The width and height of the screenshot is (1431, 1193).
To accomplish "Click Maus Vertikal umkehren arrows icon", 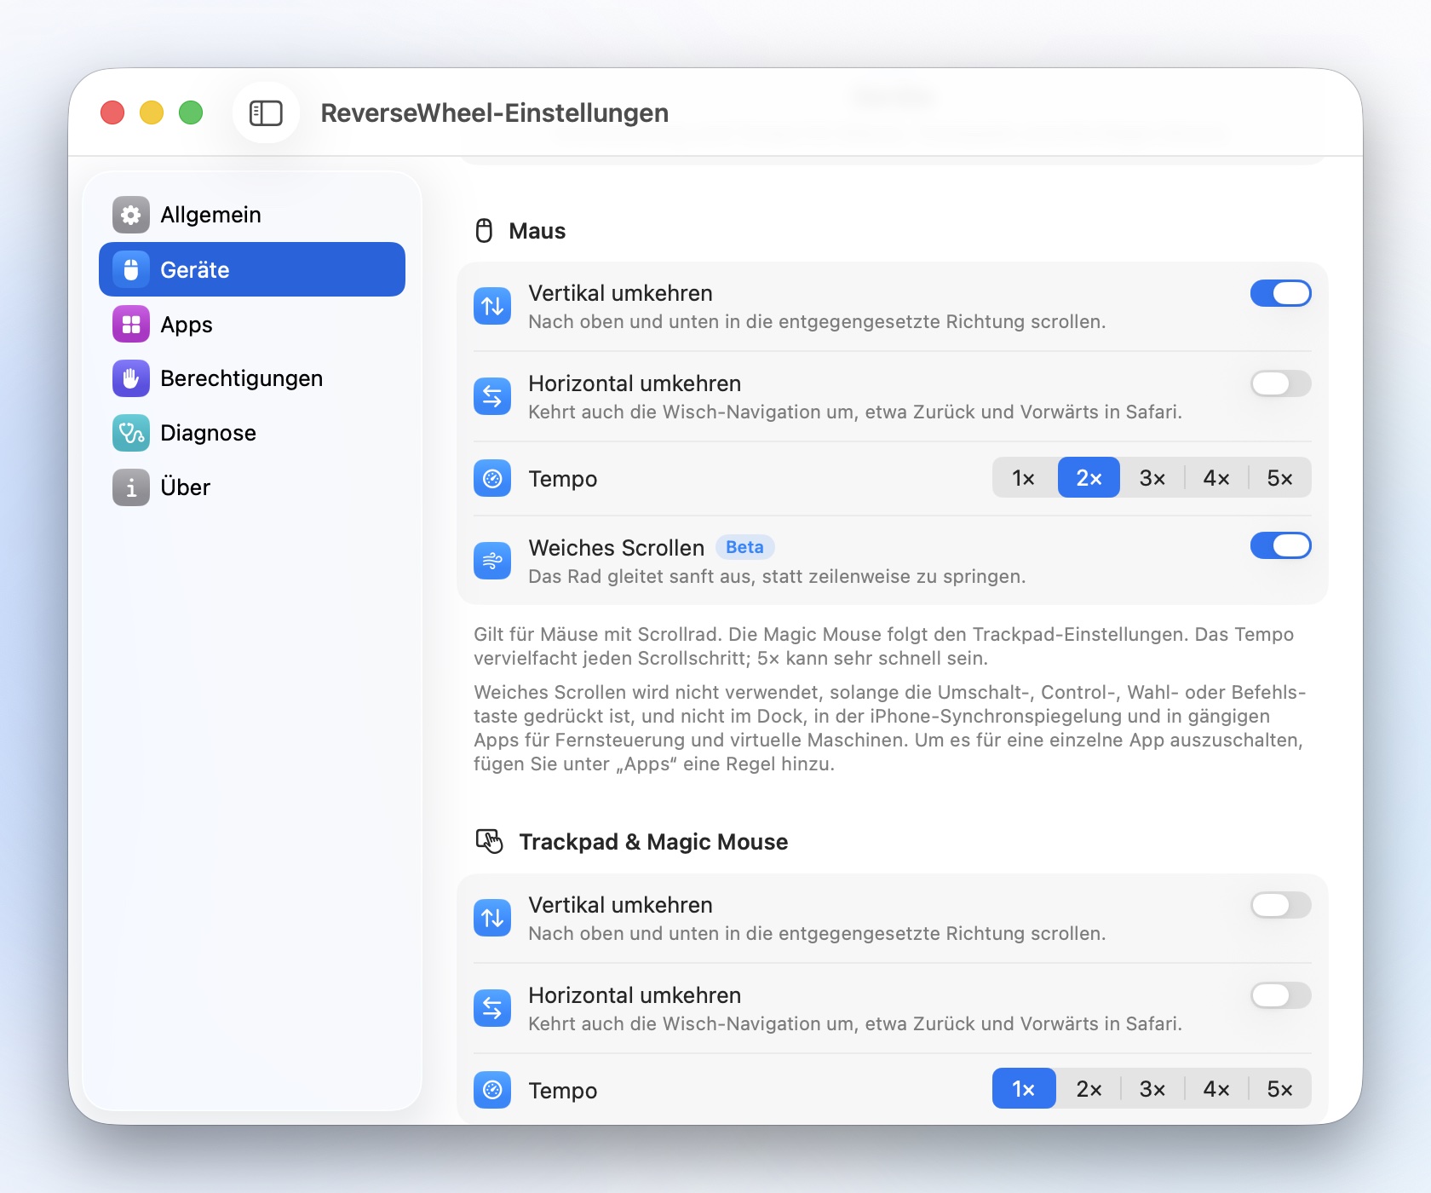I will point(492,307).
